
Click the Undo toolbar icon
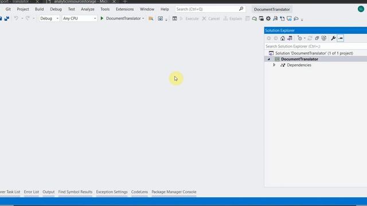[16, 18]
